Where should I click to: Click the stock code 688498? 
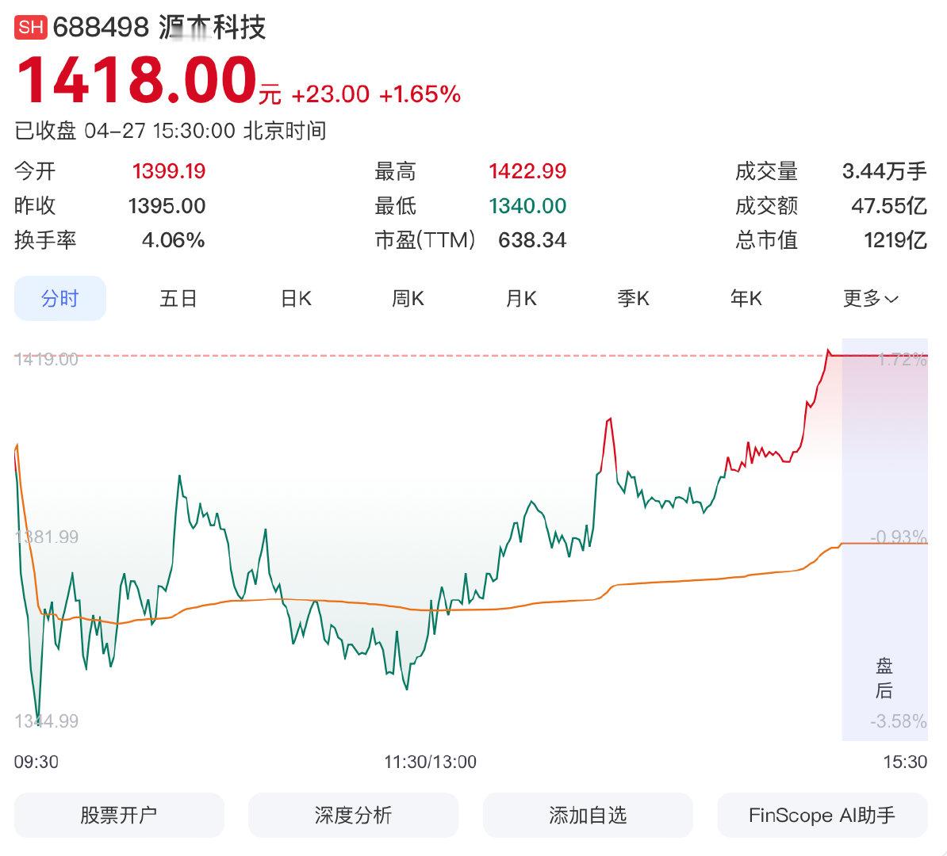[101, 28]
